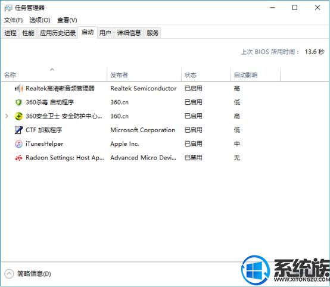This screenshot has height=287, width=330.
Task: Select the CTF 加载程序 pen icon
Action: (18, 130)
